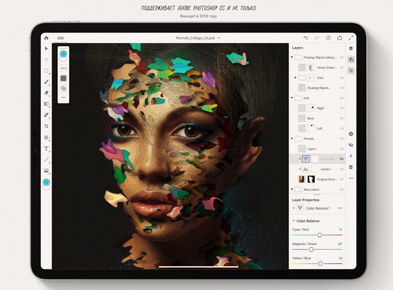
Task: Open the Help icon
Action: tap(328, 38)
